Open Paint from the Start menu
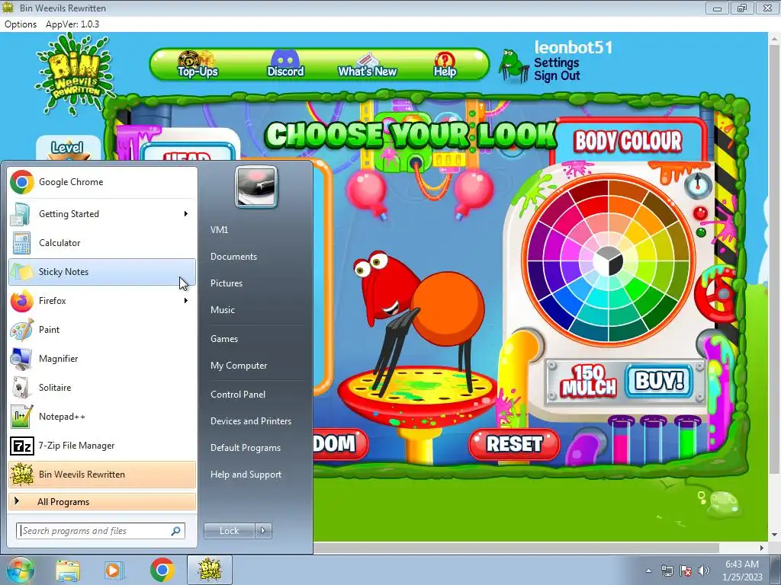This screenshot has width=781, height=585. click(102, 329)
